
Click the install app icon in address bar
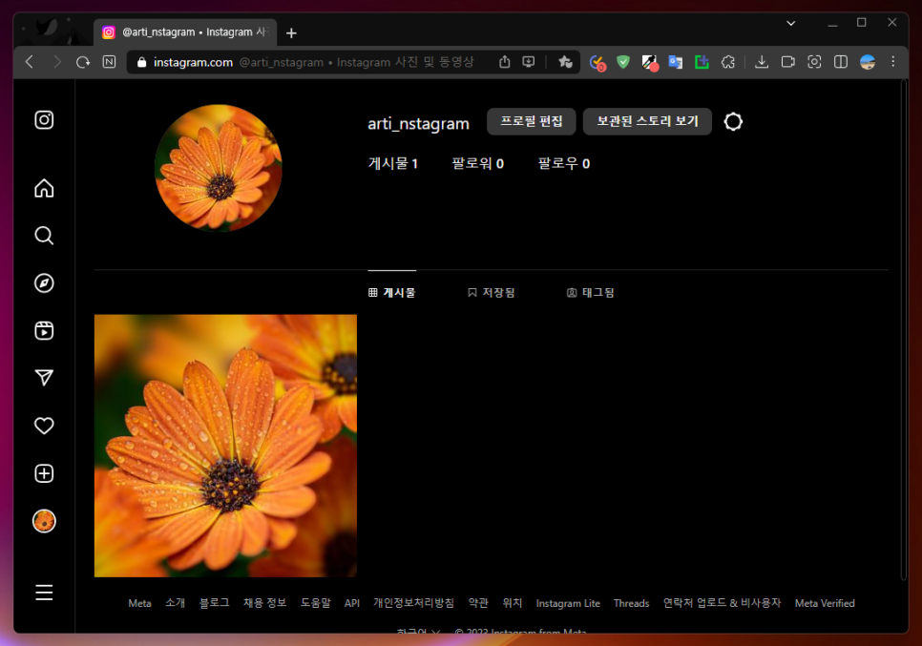click(x=529, y=62)
